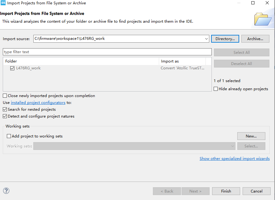Enable Add project to working sets
Viewport: 275px width, 200px height.
pyautogui.click(x=9, y=136)
